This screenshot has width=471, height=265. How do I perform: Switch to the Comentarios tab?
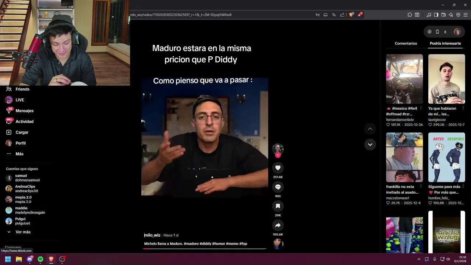406,43
